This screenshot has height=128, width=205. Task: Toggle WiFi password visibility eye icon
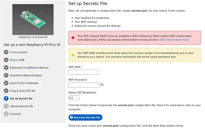coord(102,85)
